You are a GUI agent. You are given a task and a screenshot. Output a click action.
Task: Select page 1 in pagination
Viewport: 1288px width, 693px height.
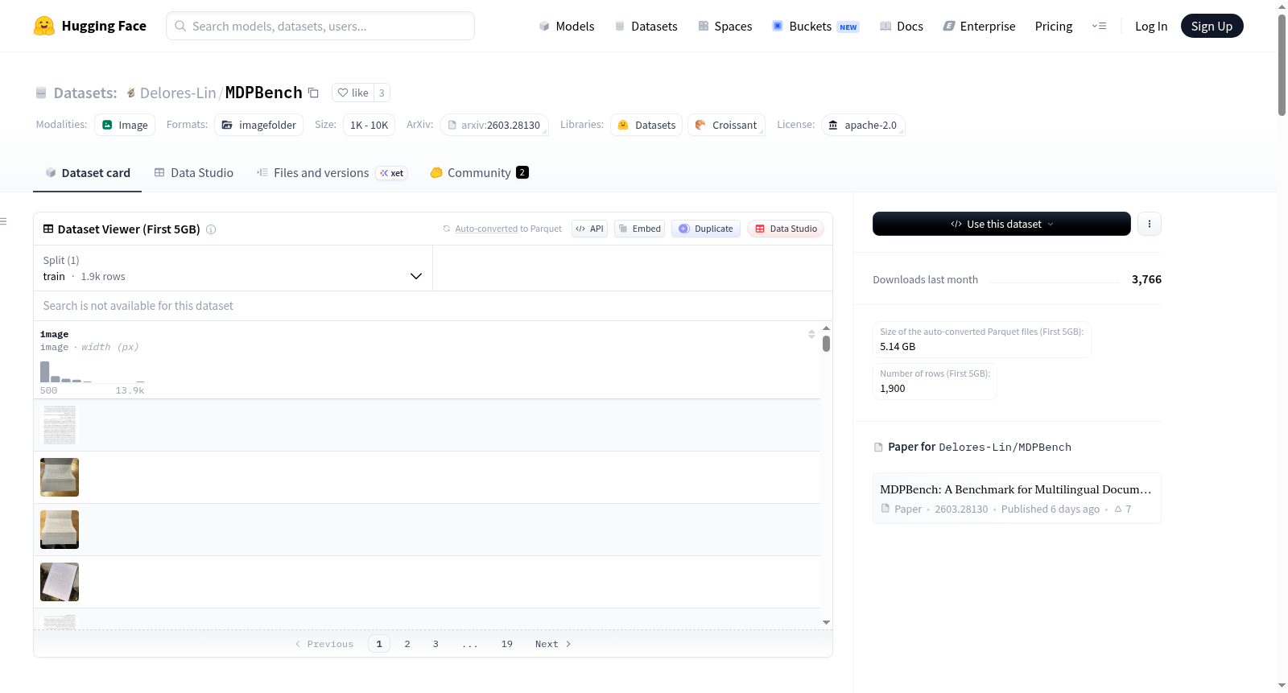pyautogui.click(x=379, y=644)
